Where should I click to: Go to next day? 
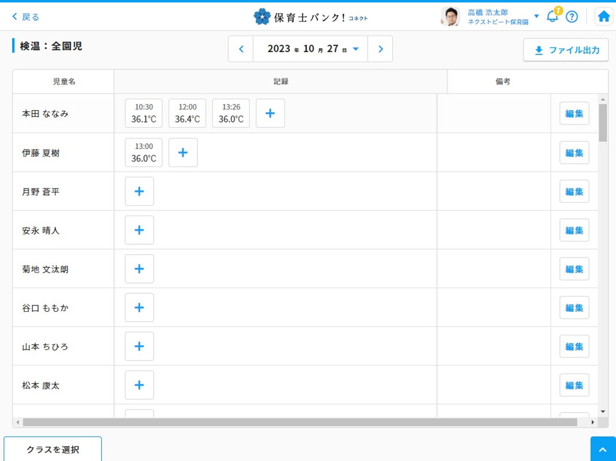380,49
